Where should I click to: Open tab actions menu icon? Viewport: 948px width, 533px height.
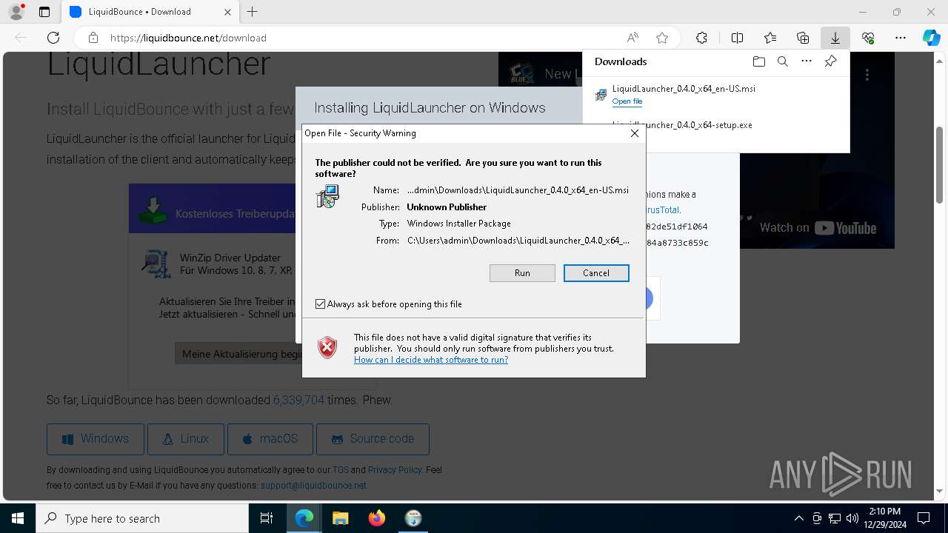[44, 12]
